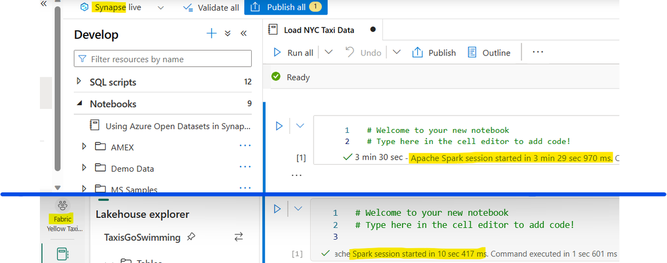Open the Using Azure Open Datasets notebook
Screen dimensions: 667x263
tap(171, 126)
